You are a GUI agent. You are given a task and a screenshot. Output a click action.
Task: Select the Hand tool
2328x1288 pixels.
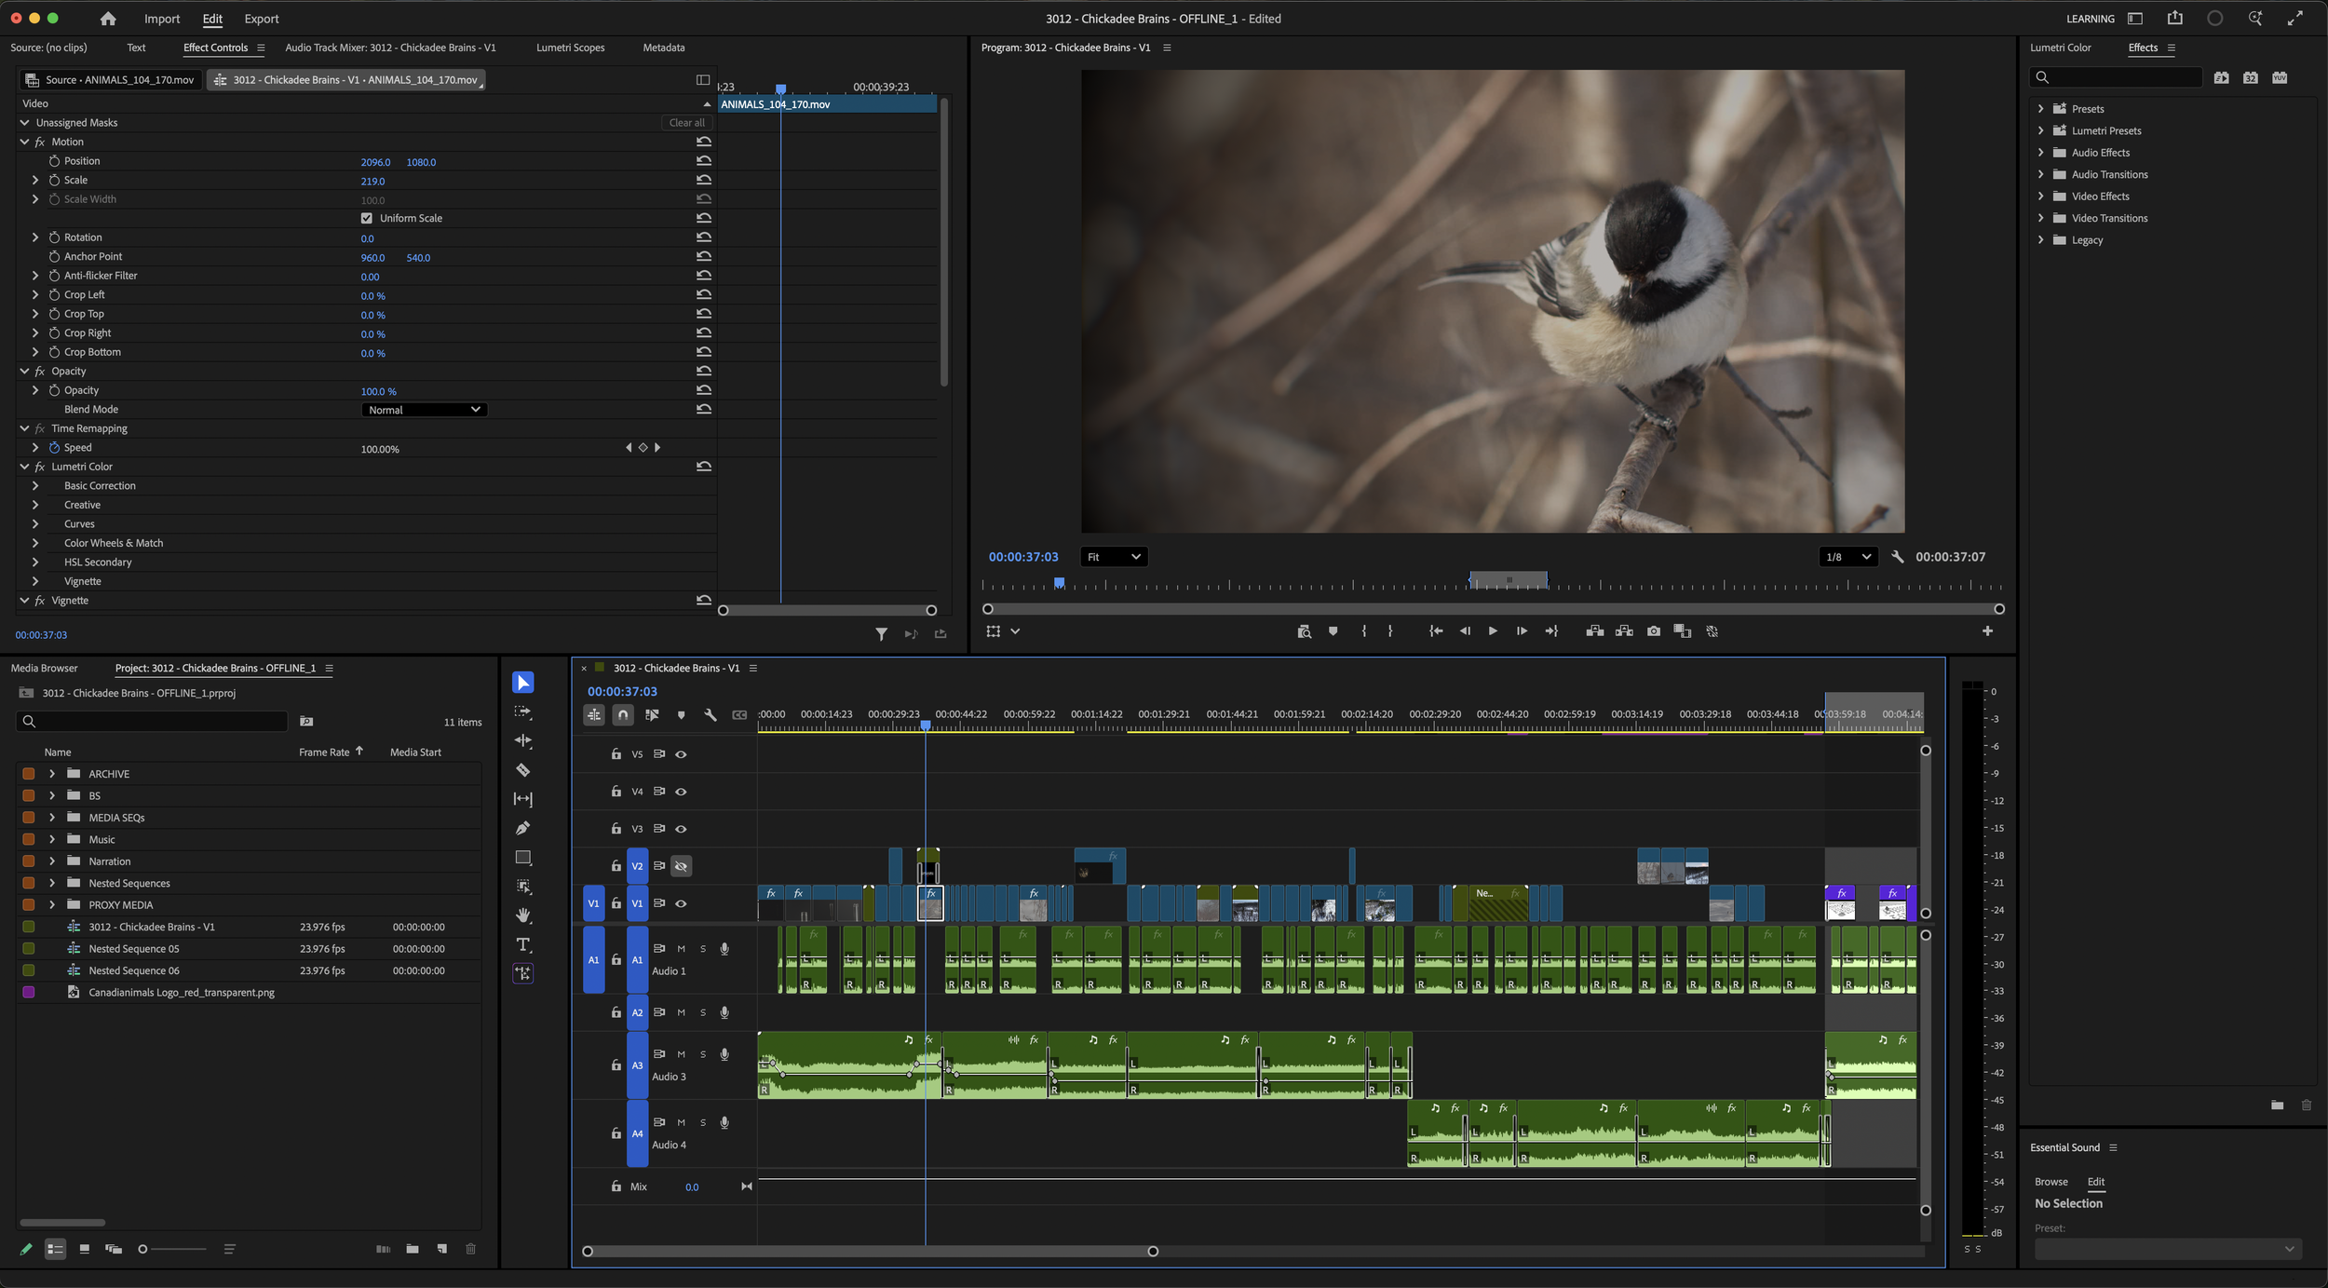523,915
